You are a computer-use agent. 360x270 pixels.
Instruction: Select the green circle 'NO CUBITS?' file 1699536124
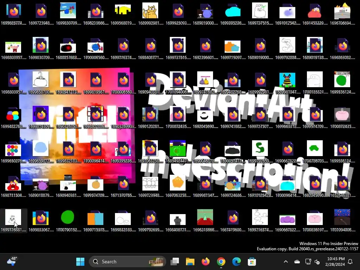(x=342, y=83)
